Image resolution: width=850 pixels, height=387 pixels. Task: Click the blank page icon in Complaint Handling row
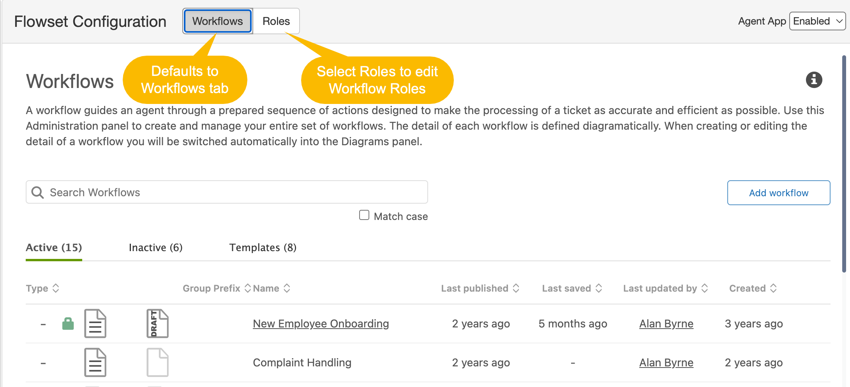pos(157,362)
